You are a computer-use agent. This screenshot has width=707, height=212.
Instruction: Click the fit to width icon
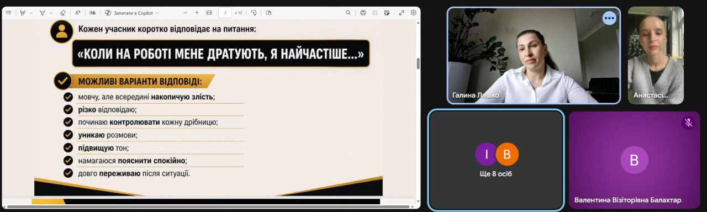[209, 12]
